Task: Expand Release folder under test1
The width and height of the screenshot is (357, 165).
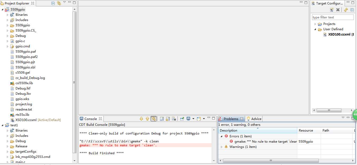Action: [x=7, y=146]
